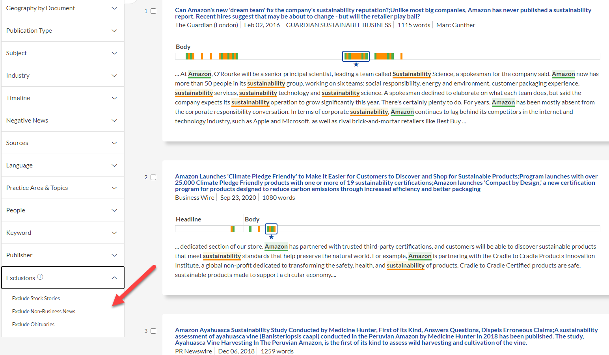The height and width of the screenshot is (355, 609).
Task: Click highlighted hit segment in result 2 body bar
Action: [271, 229]
